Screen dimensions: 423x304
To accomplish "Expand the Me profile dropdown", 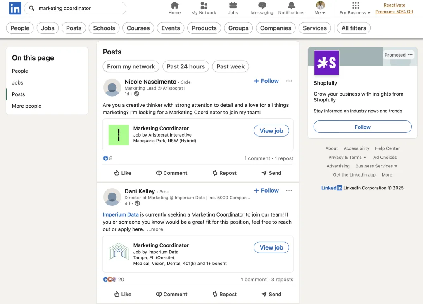I will pos(320,8).
